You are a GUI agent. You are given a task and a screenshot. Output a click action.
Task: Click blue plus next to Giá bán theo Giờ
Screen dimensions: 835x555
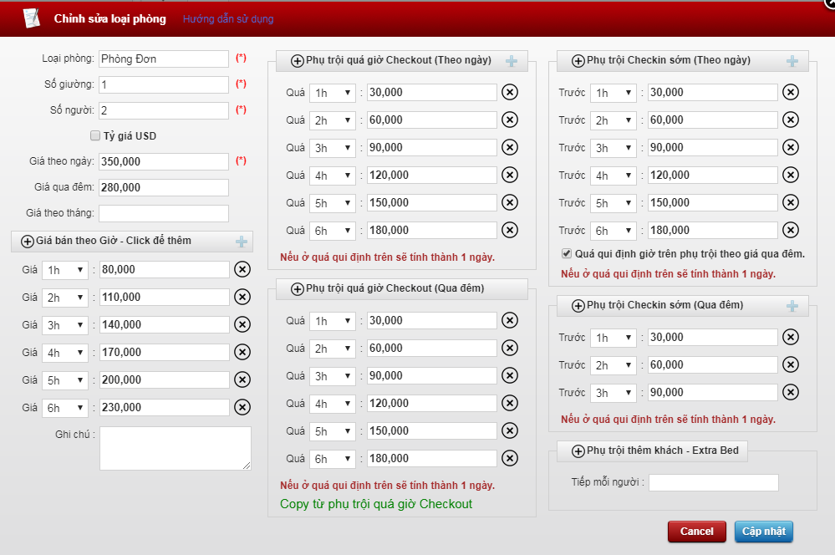(242, 242)
